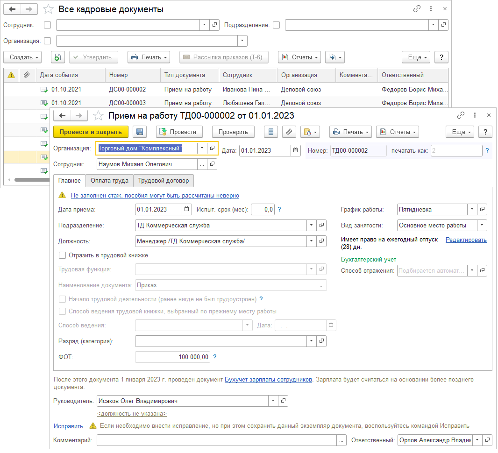Click copy-document icon next to Создать
The height and width of the screenshot is (453, 498).
pyautogui.click(x=57, y=57)
